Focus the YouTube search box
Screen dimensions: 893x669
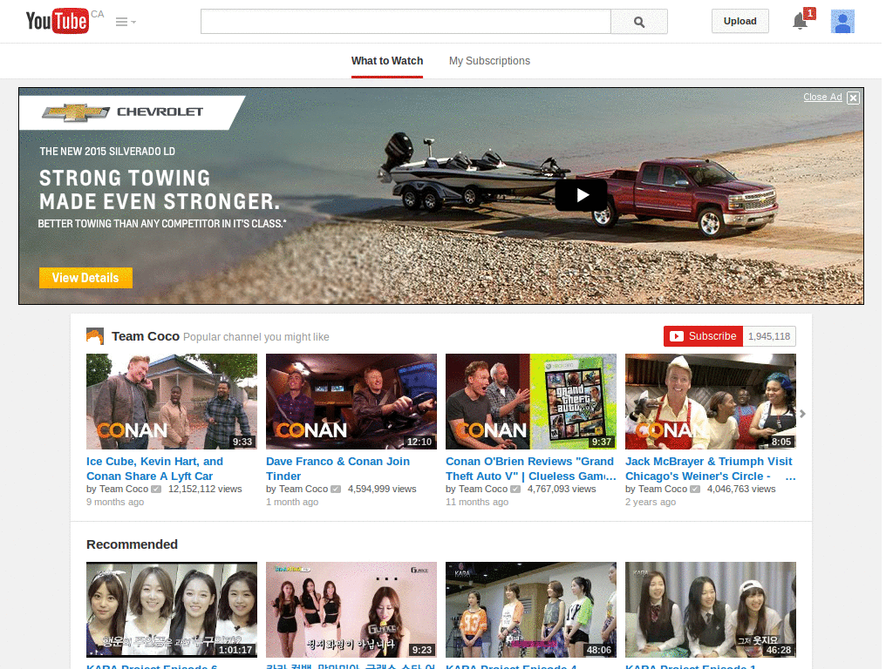406,22
